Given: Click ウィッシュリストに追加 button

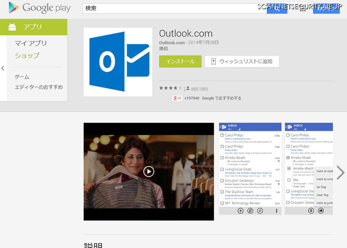Looking at the screenshot, I should (x=242, y=61).
